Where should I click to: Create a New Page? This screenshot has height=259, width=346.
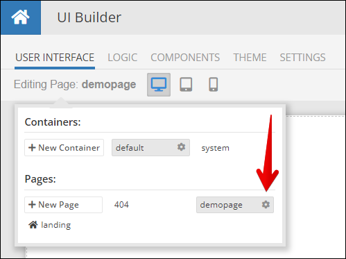point(63,205)
